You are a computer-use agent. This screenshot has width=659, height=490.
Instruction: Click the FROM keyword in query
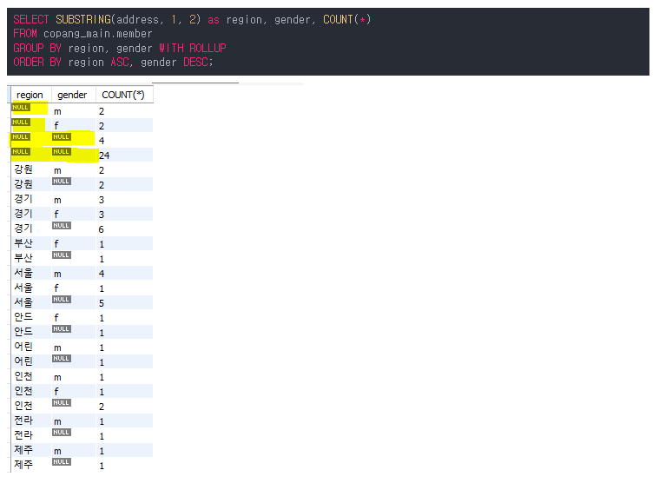click(25, 34)
